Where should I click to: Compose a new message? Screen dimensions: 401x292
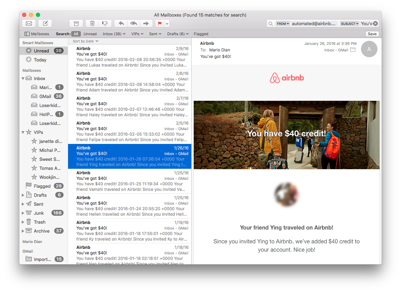coord(45,23)
